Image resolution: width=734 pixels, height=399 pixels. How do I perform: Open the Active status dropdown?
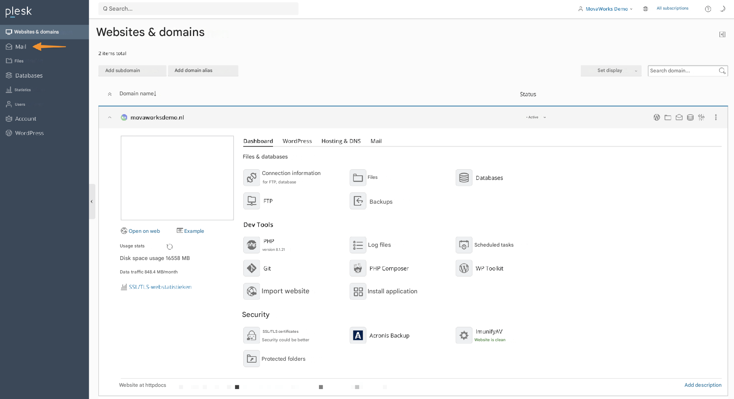pyautogui.click(x=536, y=117)
